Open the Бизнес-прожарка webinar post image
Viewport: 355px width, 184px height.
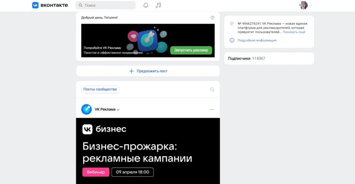click(148, 151)
